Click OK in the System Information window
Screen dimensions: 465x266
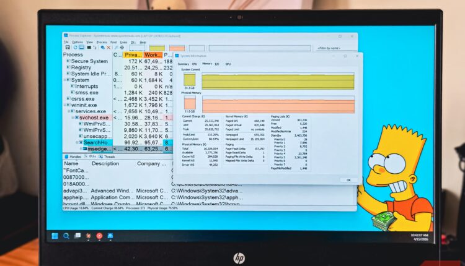[348, 180]
